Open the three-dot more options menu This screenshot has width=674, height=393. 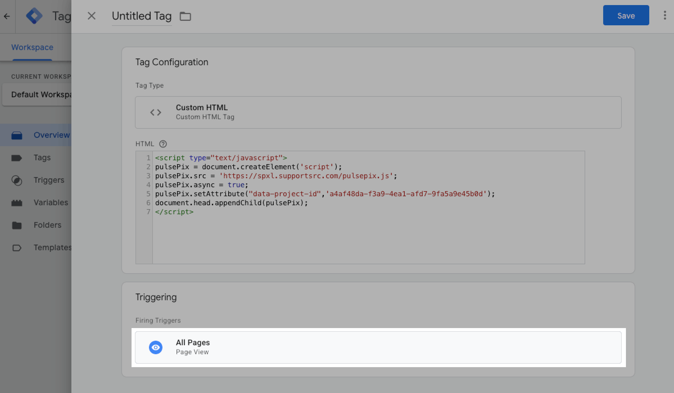(x=665, y=15)
